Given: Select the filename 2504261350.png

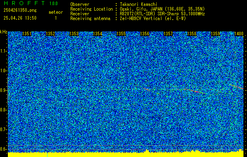Looking at the screenshot, I should coord(20,10).
